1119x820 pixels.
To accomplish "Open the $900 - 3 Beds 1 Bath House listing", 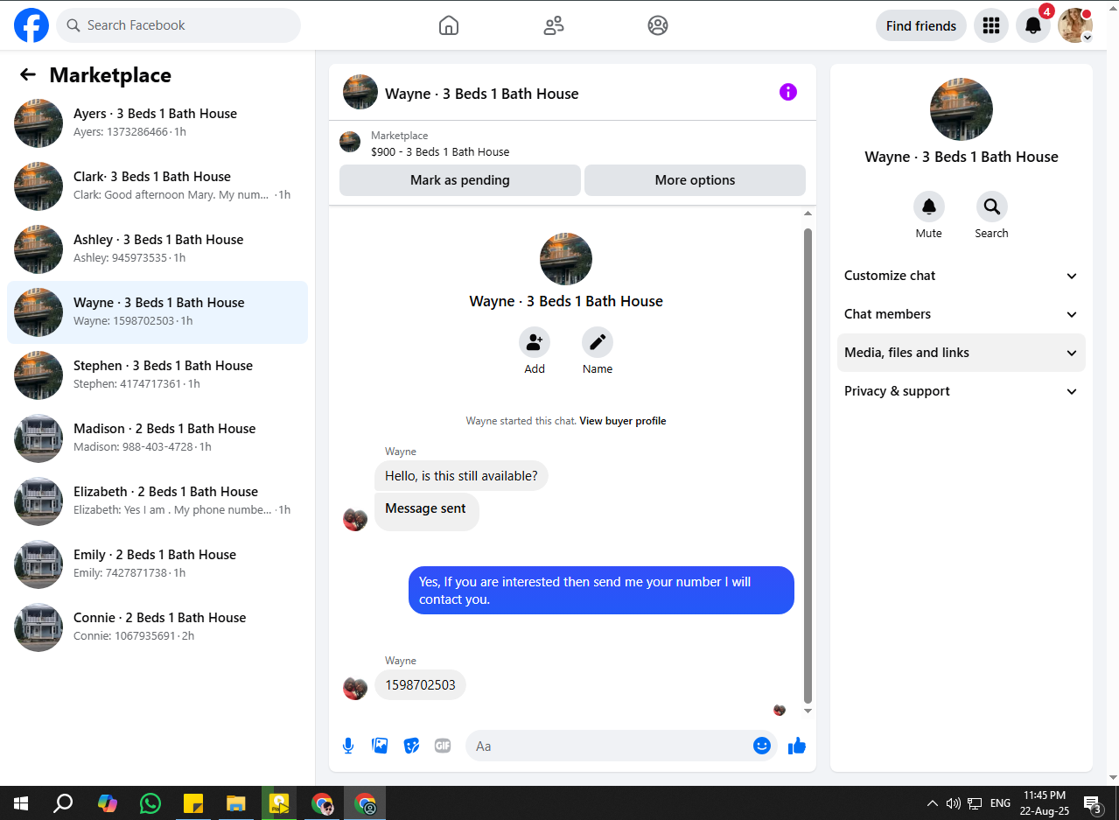I will [x=440, y=151].
